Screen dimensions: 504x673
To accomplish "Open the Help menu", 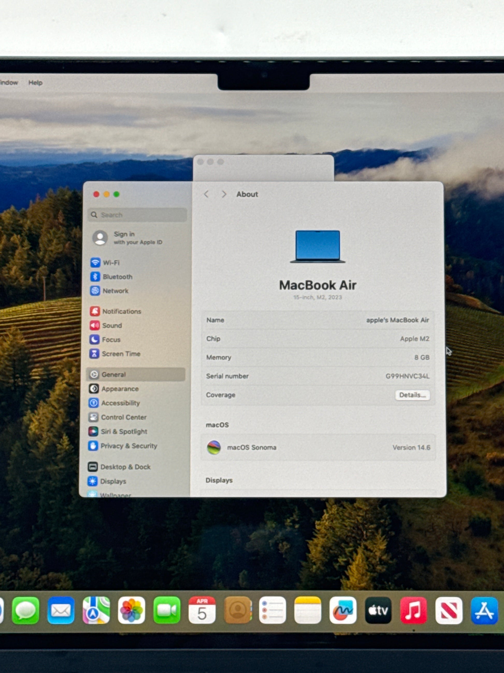I will pyautogui.click(x=35, y=83).
